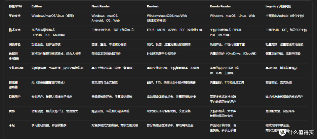Click cell '简洁美观,专注核心阅读体验'
Viewport: 317px width, 139px height.
pos(110,111)
